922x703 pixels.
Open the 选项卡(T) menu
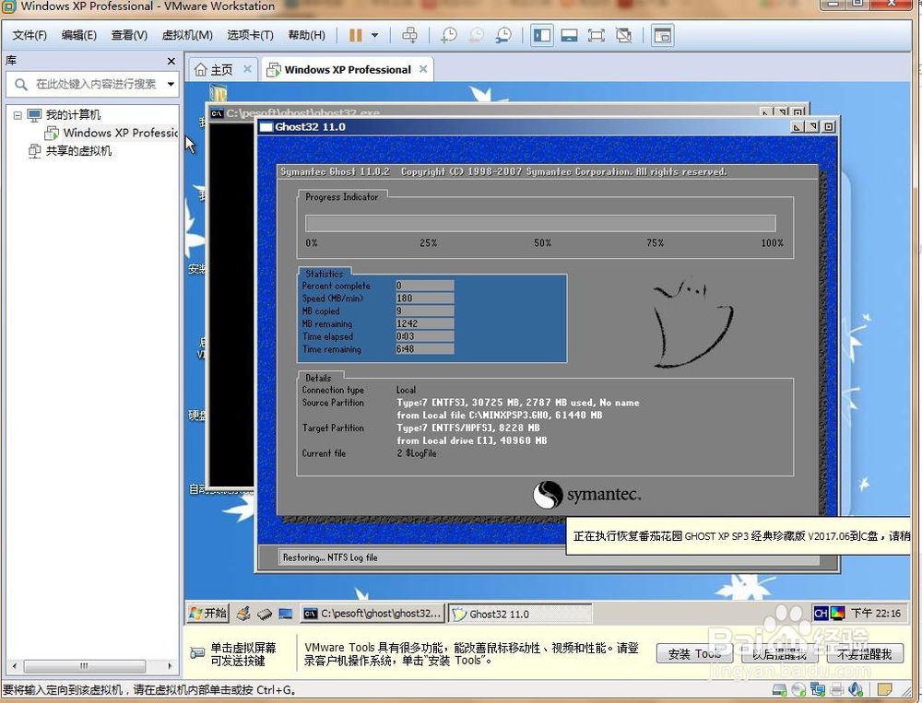click(x=250, y=35)
